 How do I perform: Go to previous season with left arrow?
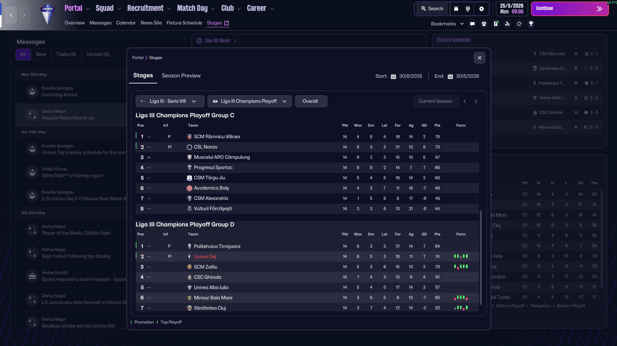pyautogui.click(x=465, y=101)
